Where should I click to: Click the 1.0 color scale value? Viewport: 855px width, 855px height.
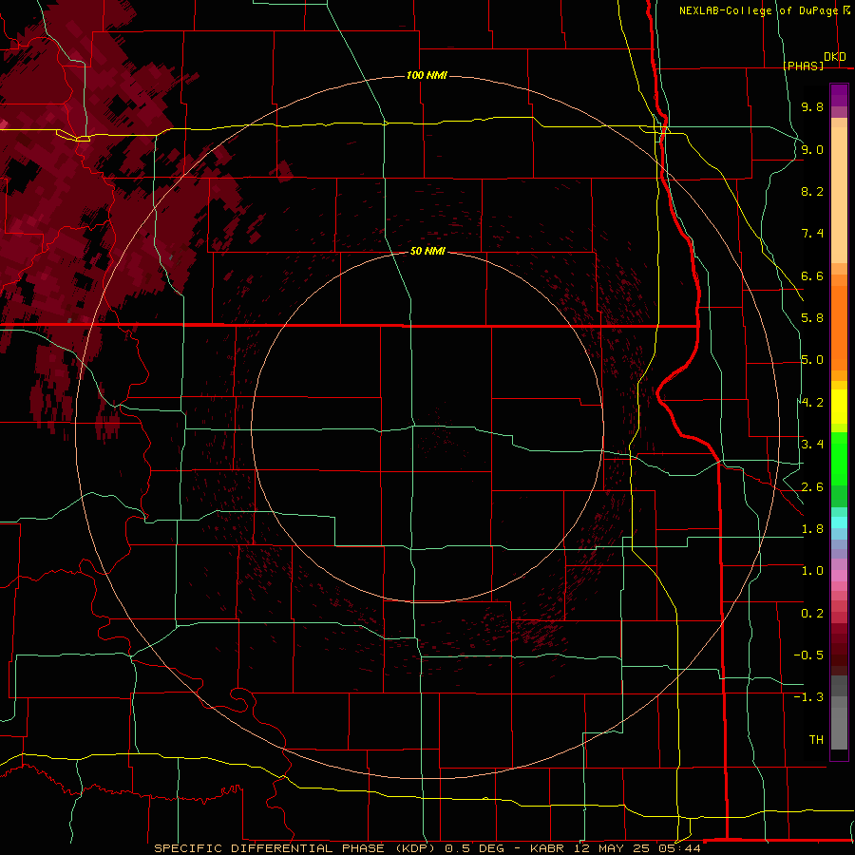812,571
